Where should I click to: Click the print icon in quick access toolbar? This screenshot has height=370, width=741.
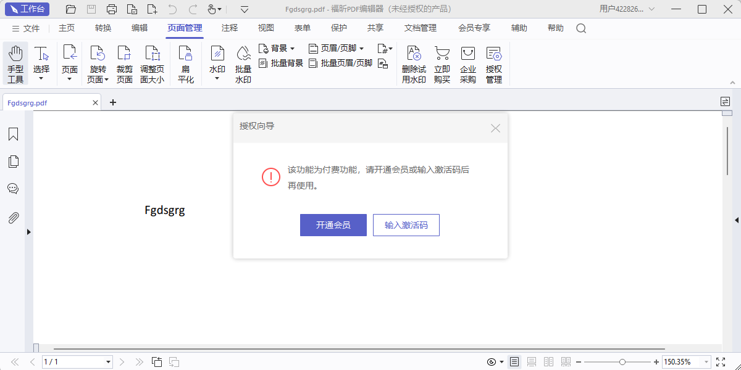click(111, 9)
